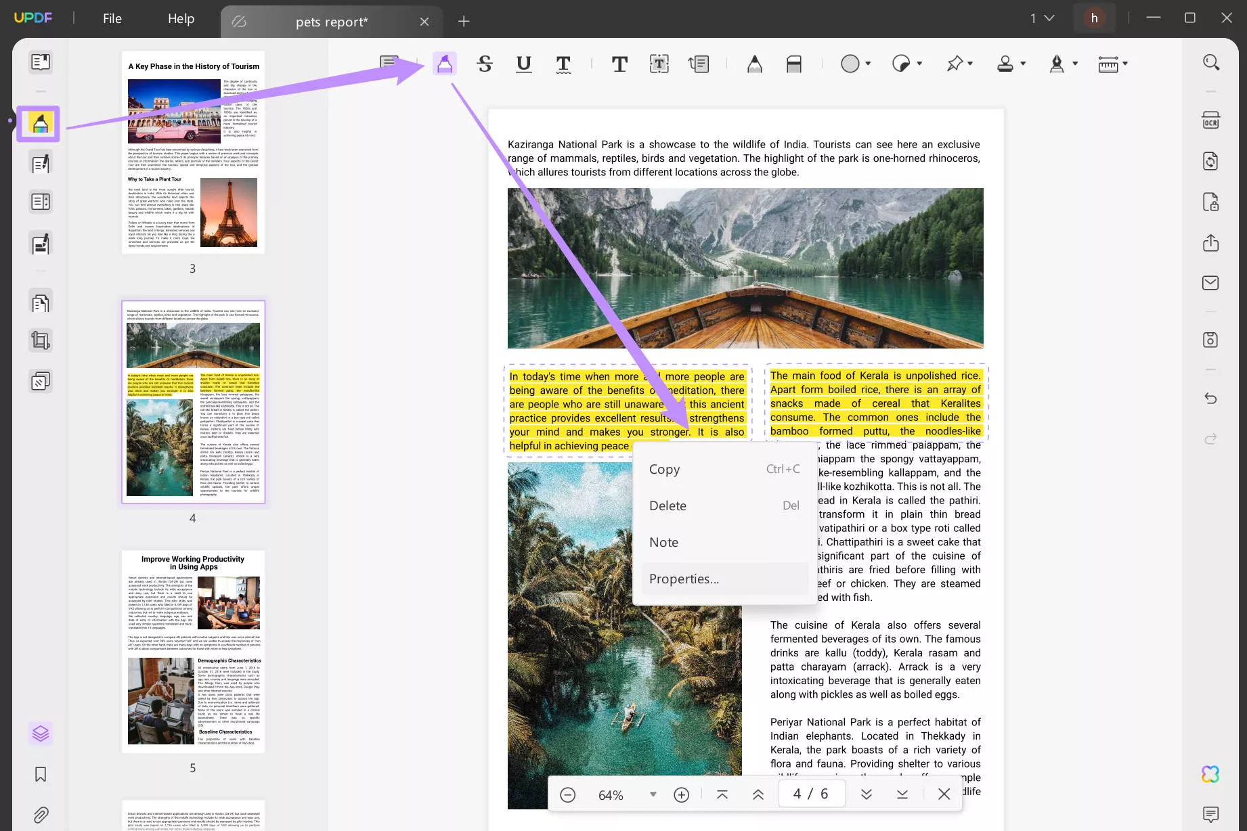Run OCR recognition from right sidebar
This screenshot has height=831, width=1247.
pos(1211,120)
